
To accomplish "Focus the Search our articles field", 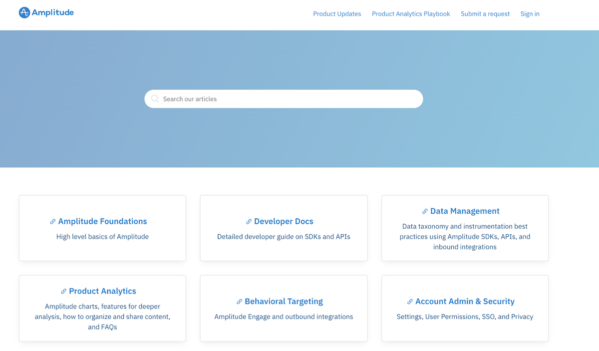I will point(284,99).
